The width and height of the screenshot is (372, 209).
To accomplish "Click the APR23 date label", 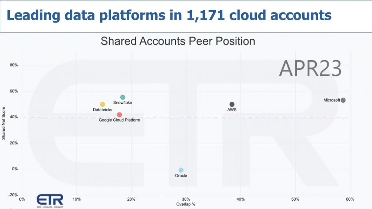I will [310, 69].
